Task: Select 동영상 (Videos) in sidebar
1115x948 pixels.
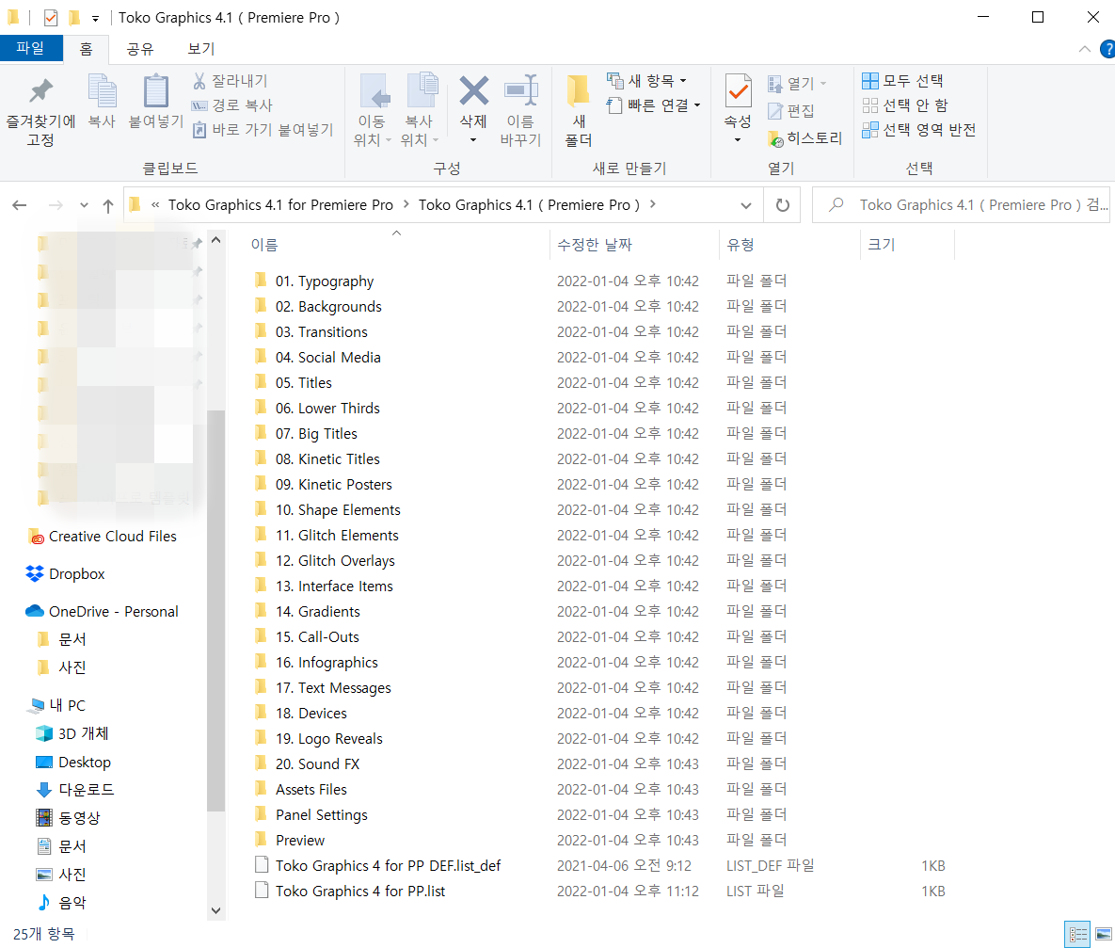Action: (x=69, y=818)
